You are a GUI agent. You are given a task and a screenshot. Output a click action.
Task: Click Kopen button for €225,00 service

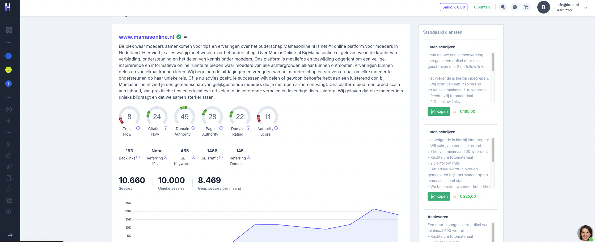point(439,196)
